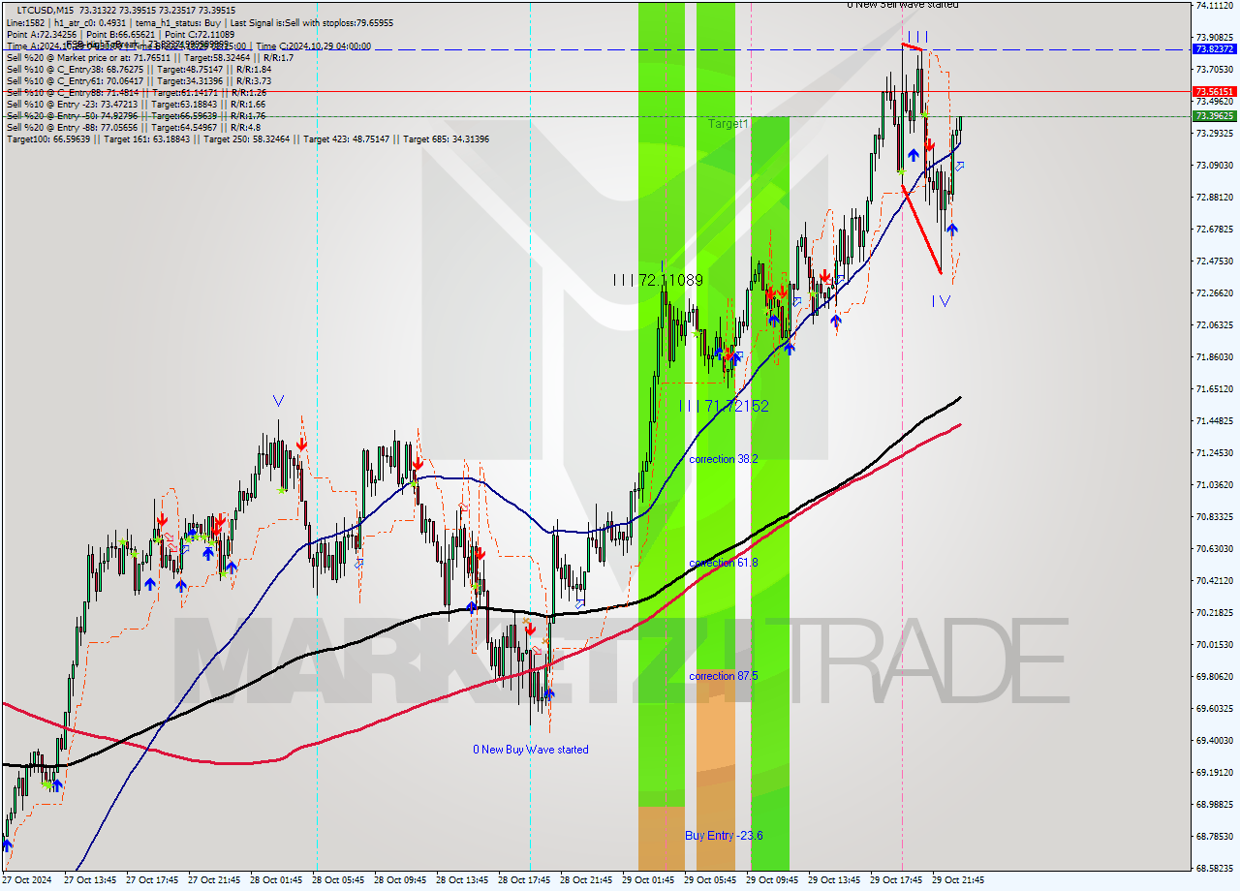Click the 'Target1' label
Viewport: 1240px width, 891px height.
pos(728,124)
